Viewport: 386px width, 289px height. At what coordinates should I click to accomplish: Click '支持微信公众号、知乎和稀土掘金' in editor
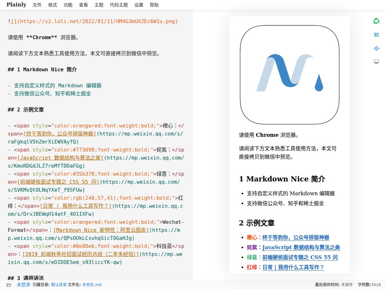coord(52,94)
